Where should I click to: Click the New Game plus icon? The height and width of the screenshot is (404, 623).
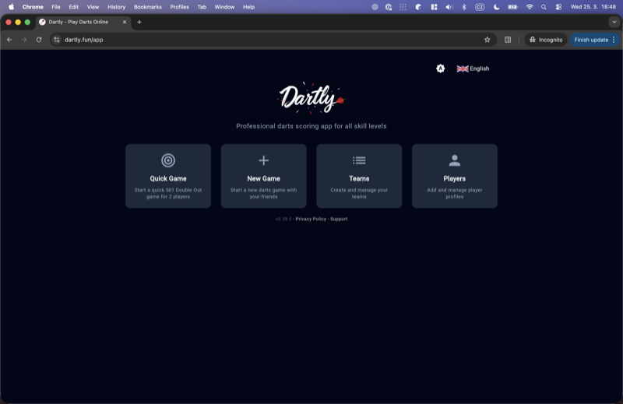point(263,160)
